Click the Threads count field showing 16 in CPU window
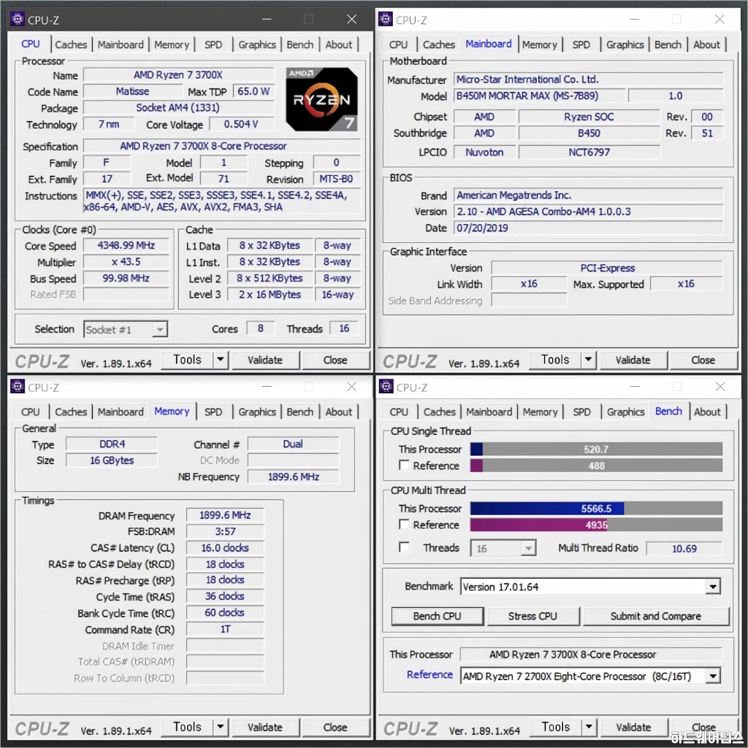This screenshot has height=748, width=748. coord(344,328)
